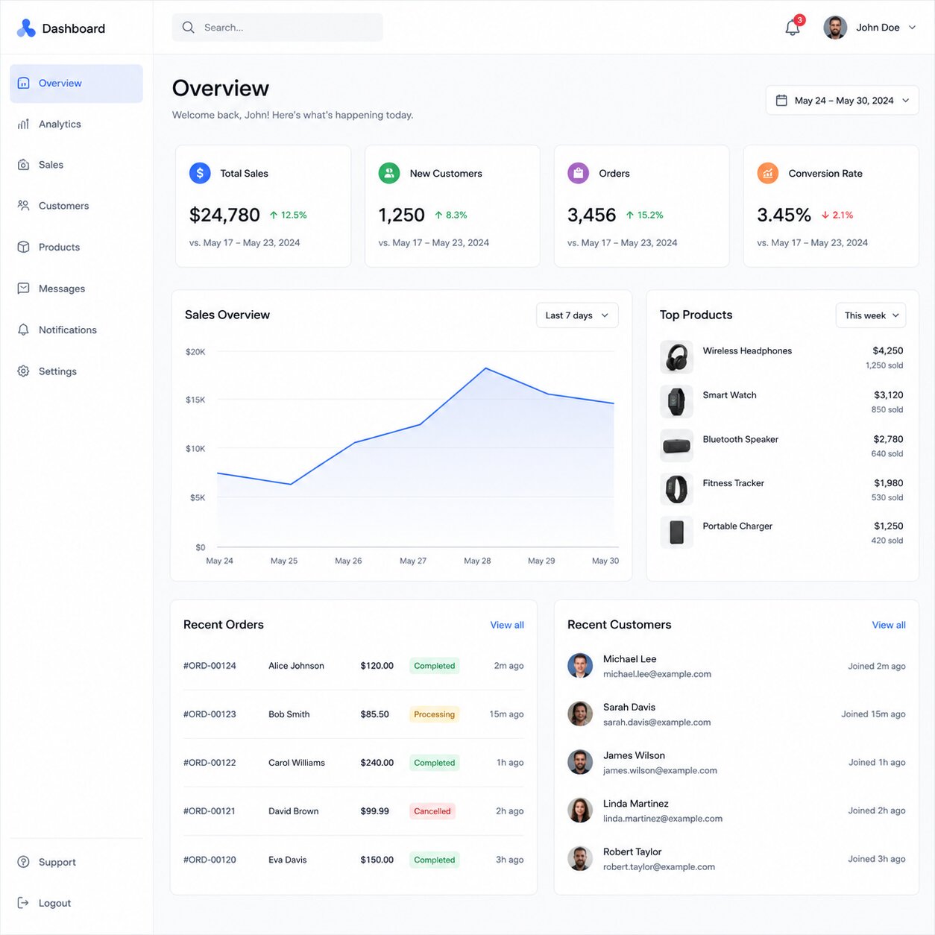Image resolution: width=935 pixels, height=935 pixels.
Task: Open the This week dropdown
Action: click(x=871, y=315)
